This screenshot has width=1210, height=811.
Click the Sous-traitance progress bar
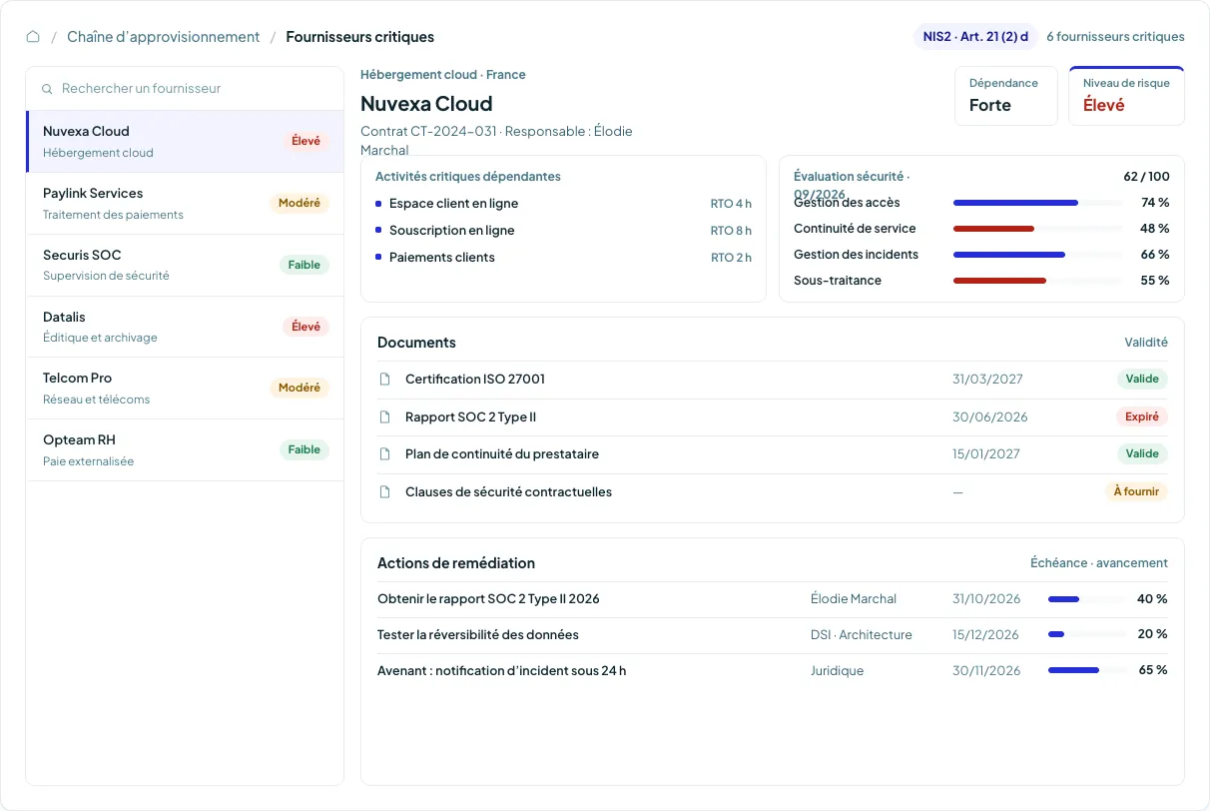point(1037,281)
